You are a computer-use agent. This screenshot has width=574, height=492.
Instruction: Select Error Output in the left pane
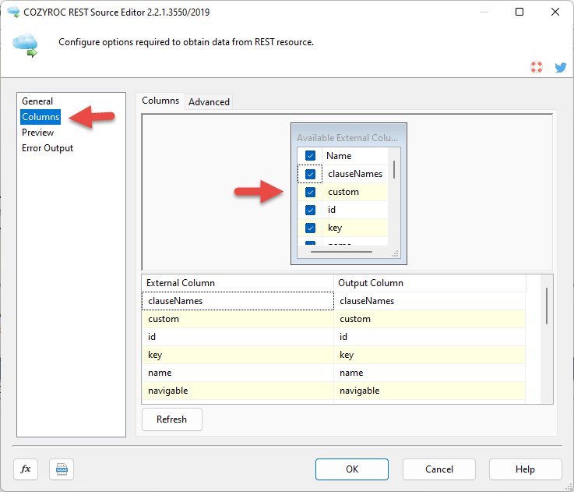pyautogui.click(x=48, y=148)
